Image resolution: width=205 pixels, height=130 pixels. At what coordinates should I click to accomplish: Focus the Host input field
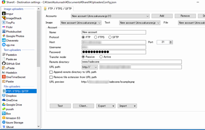point(114,42)
